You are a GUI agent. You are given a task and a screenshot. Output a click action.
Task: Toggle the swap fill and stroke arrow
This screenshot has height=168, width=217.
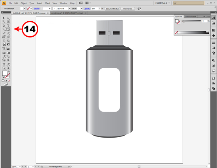[x=9, y=71]
